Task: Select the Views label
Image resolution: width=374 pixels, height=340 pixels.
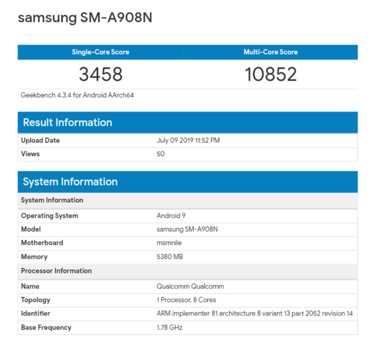Action: click(x=30, y=154)
